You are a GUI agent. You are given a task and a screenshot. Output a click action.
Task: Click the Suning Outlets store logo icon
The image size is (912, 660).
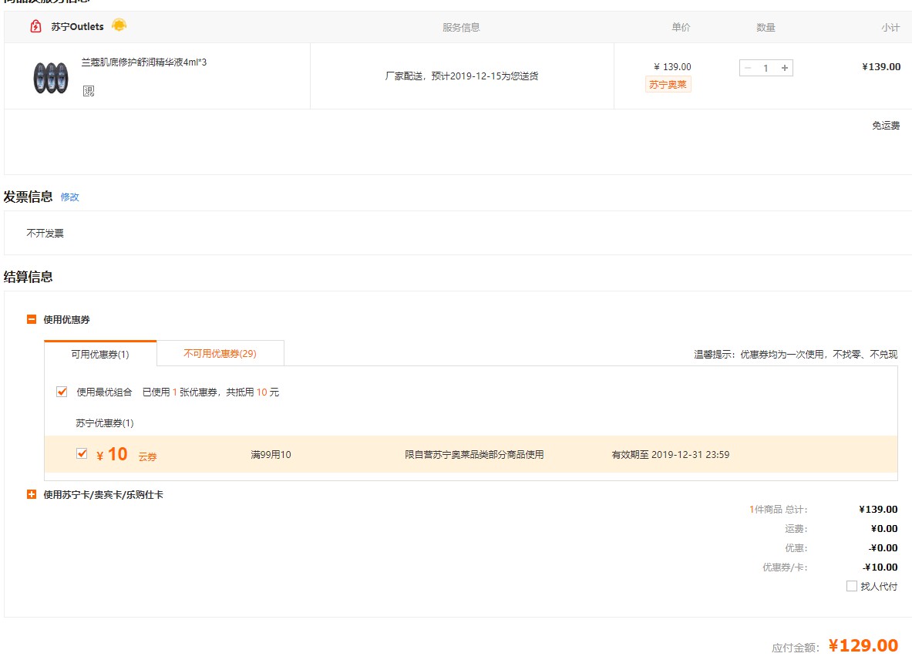coord(35,26)
